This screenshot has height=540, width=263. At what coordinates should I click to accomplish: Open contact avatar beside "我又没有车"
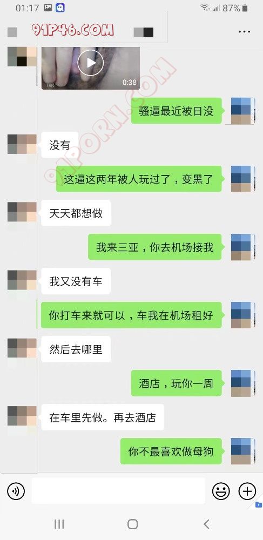click(x=22, y=280)
